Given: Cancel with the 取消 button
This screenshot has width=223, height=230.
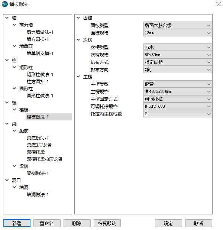Looking at the screenshot, I should click(x=198, y=223).
